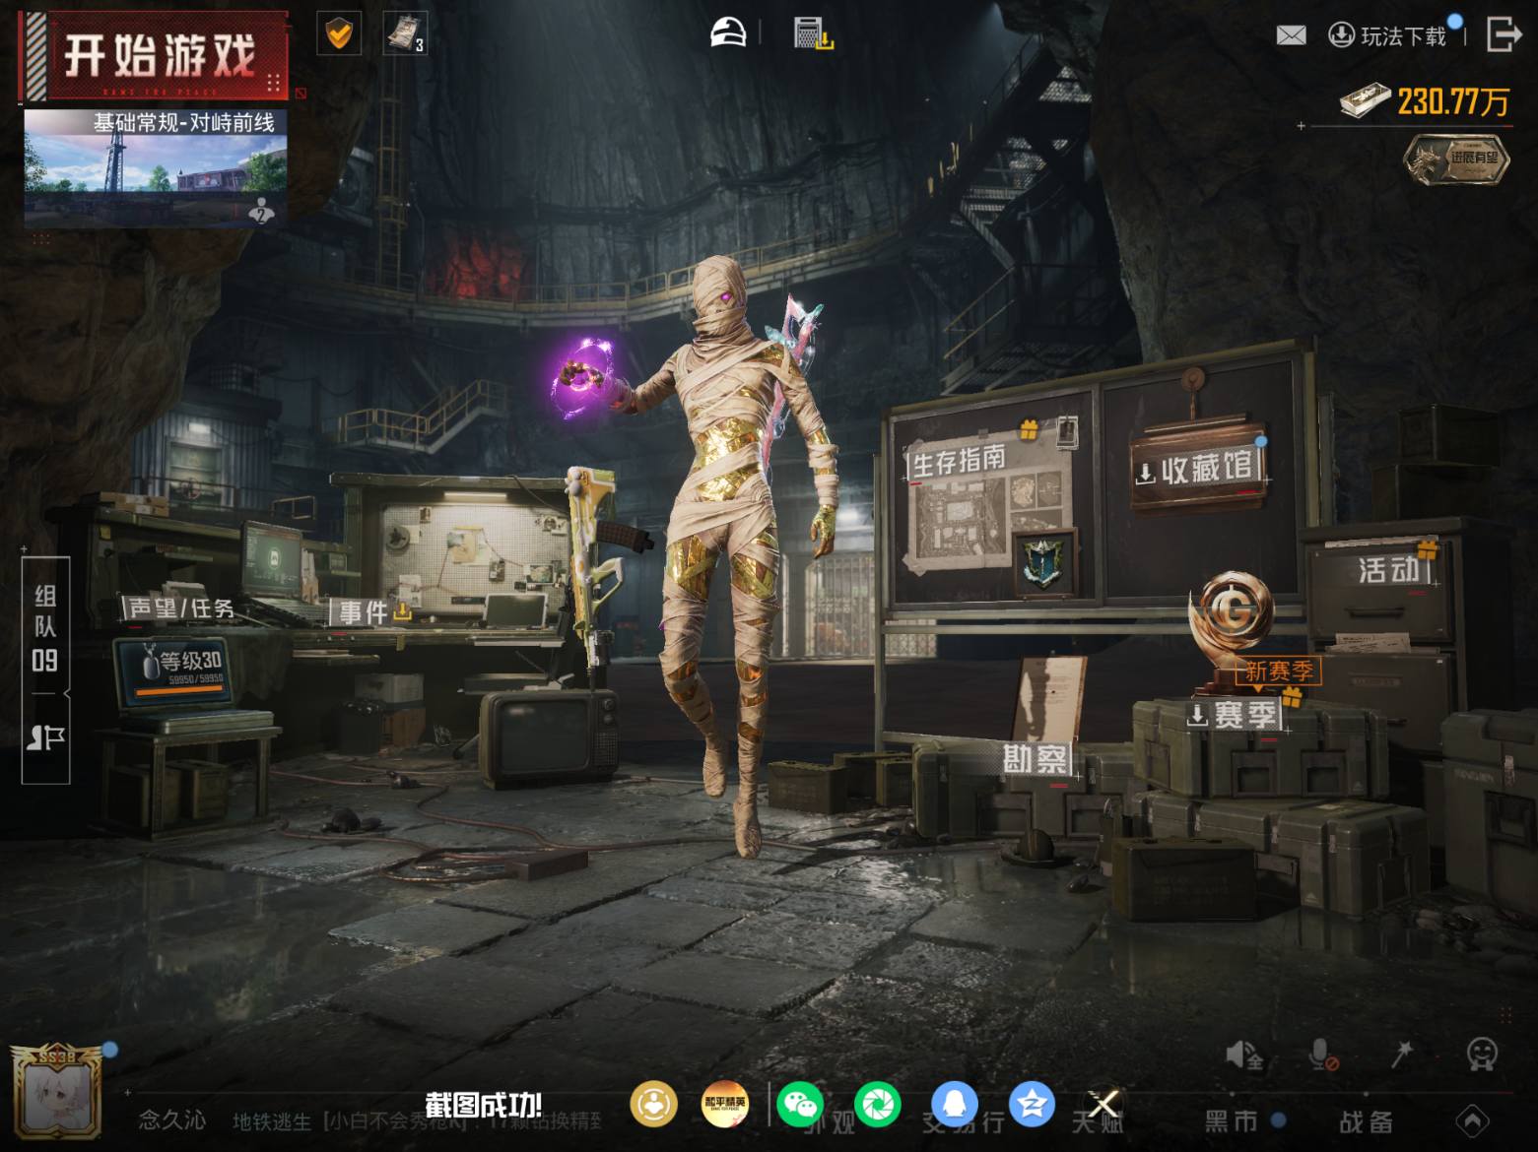
Task: Start the match with 开始游戏 button
Action: pyautogui.click(x=156, y=56)
